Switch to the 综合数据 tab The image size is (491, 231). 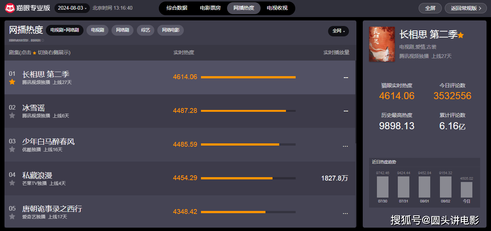click(x=177, y=8)
